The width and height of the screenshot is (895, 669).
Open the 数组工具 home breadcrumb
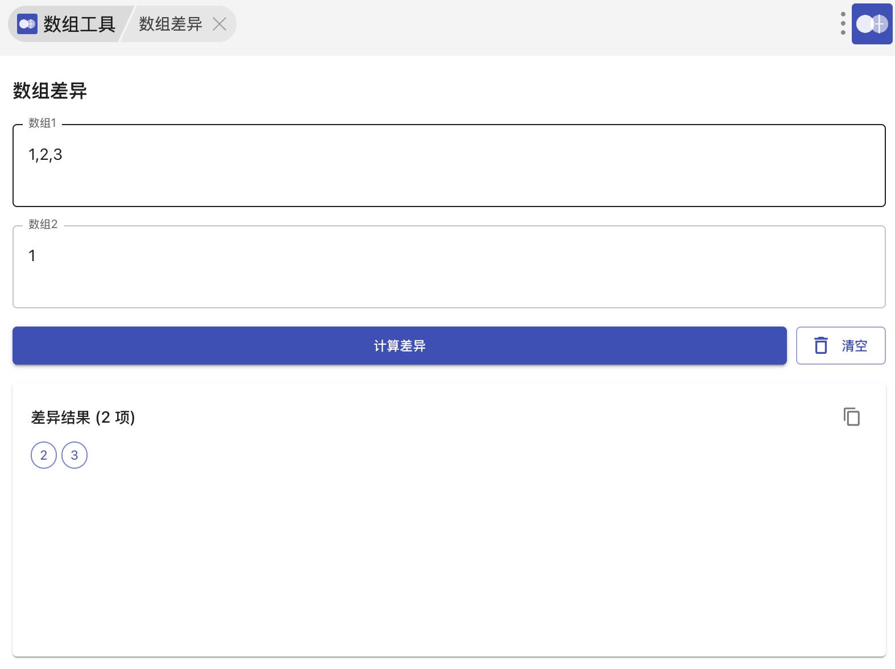pos(79,24)
